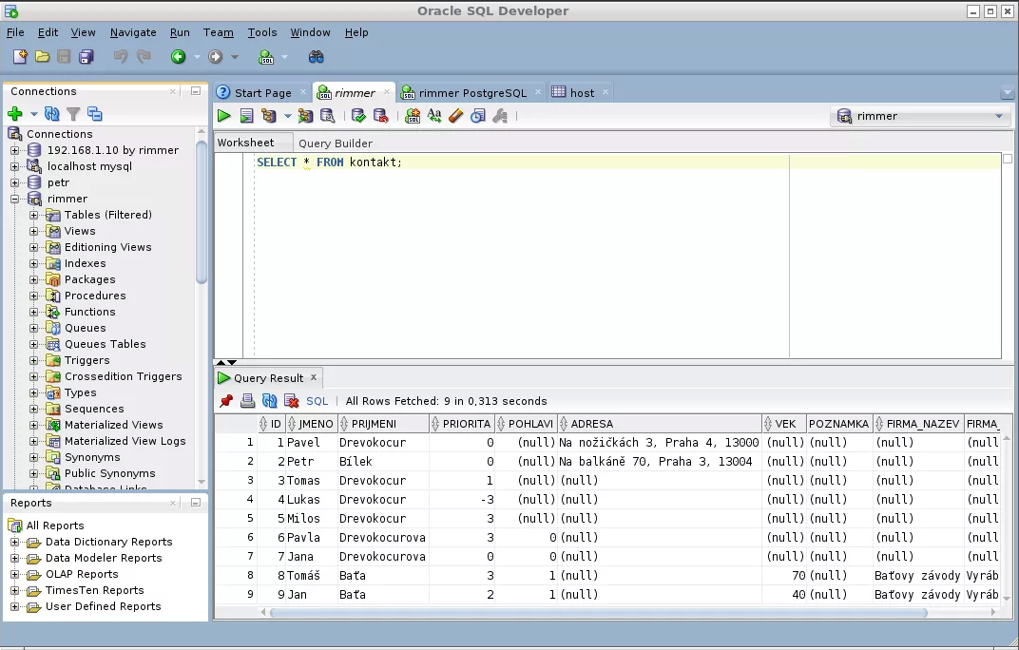This screenshot has width=1019, height=650.
Task: Clear the worksheet with the eraser icon
Action: click(x=455, y=116)
